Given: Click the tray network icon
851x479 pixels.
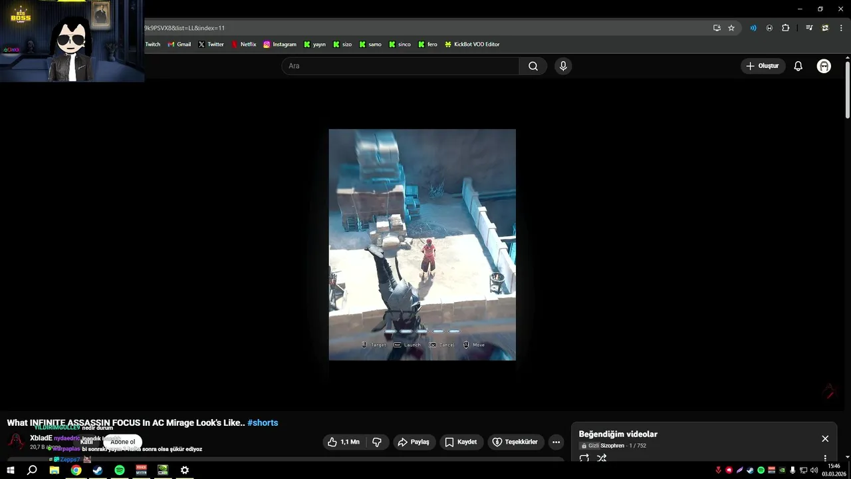Looking at the screenshot, I should coord(803,470).
